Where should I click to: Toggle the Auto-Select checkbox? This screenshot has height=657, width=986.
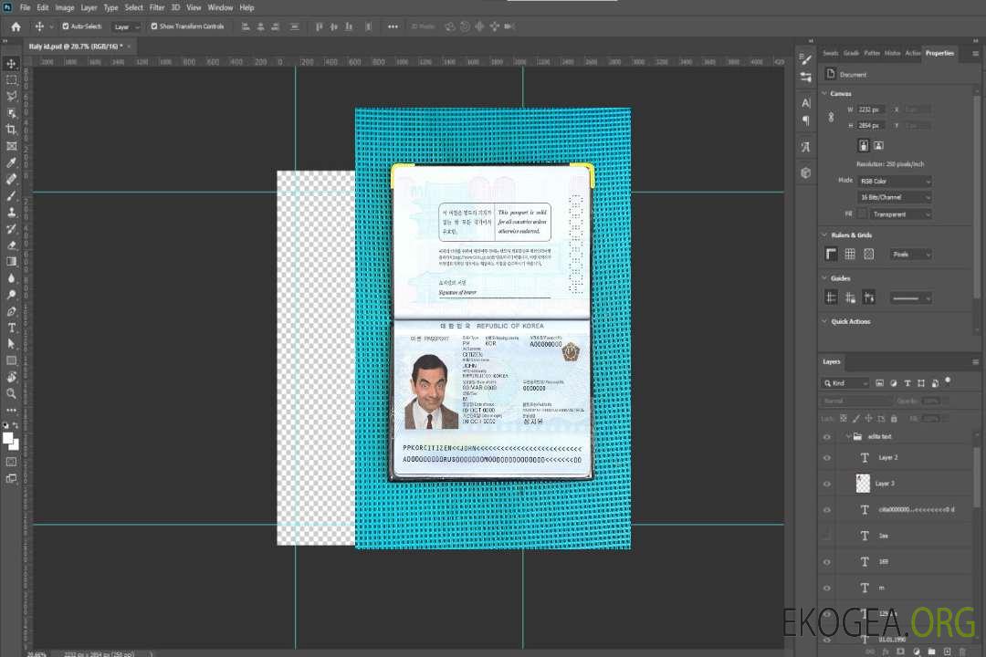pyautogui.click(x=66, y=26)
